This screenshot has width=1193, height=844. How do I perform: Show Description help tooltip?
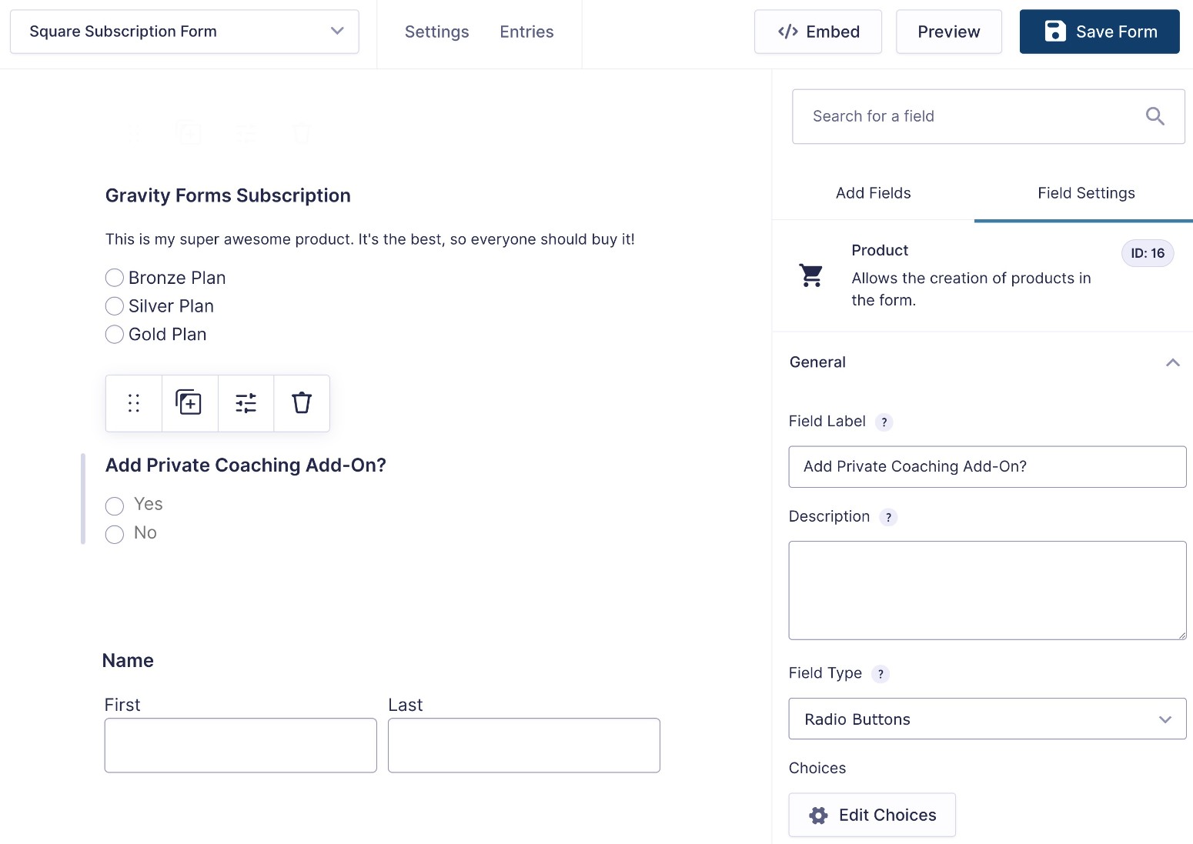point(888,517)
